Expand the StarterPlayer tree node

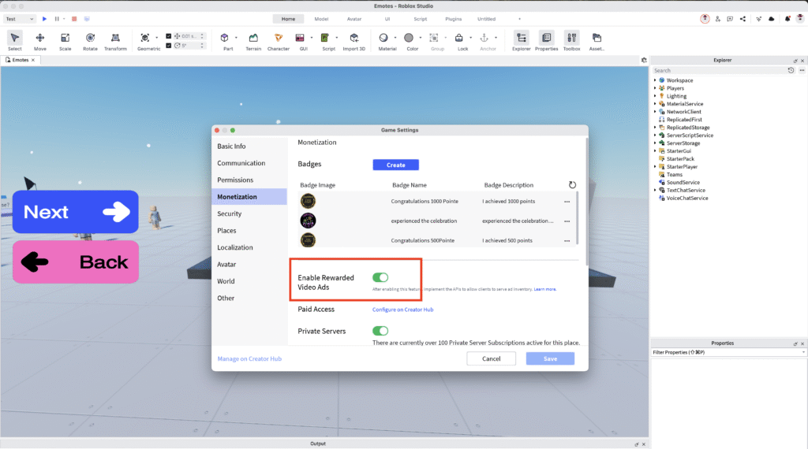(655, 167)
